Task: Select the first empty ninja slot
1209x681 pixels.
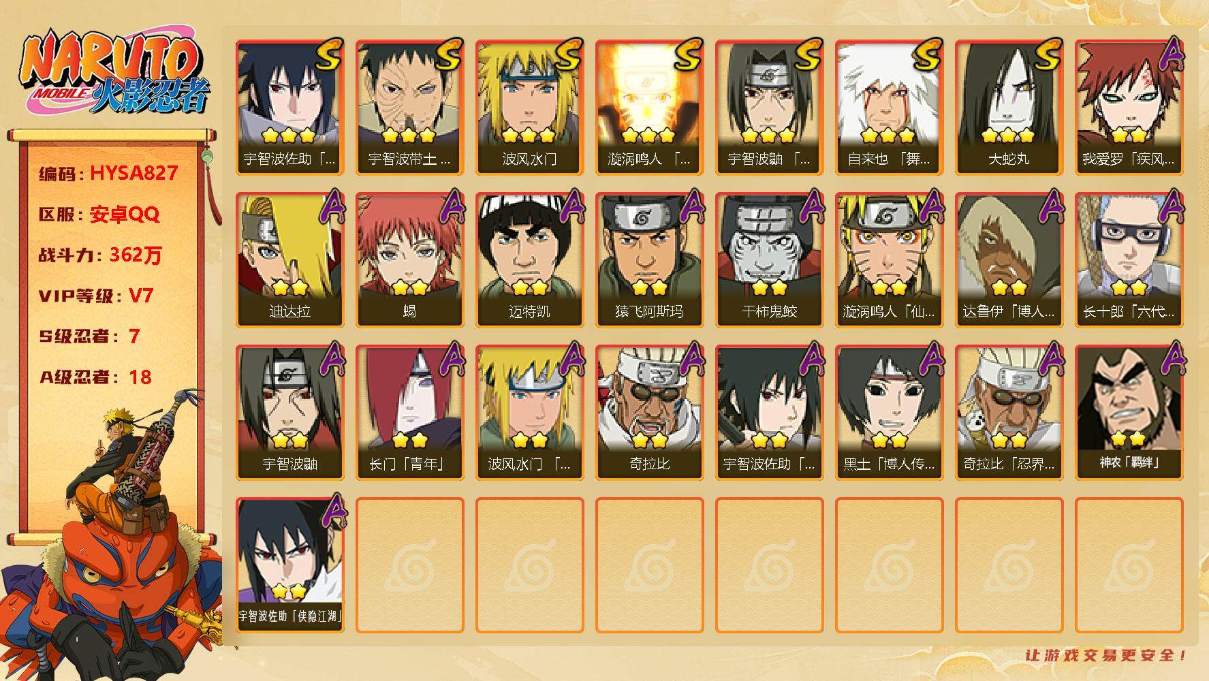Action: click(x=409, y=565)
